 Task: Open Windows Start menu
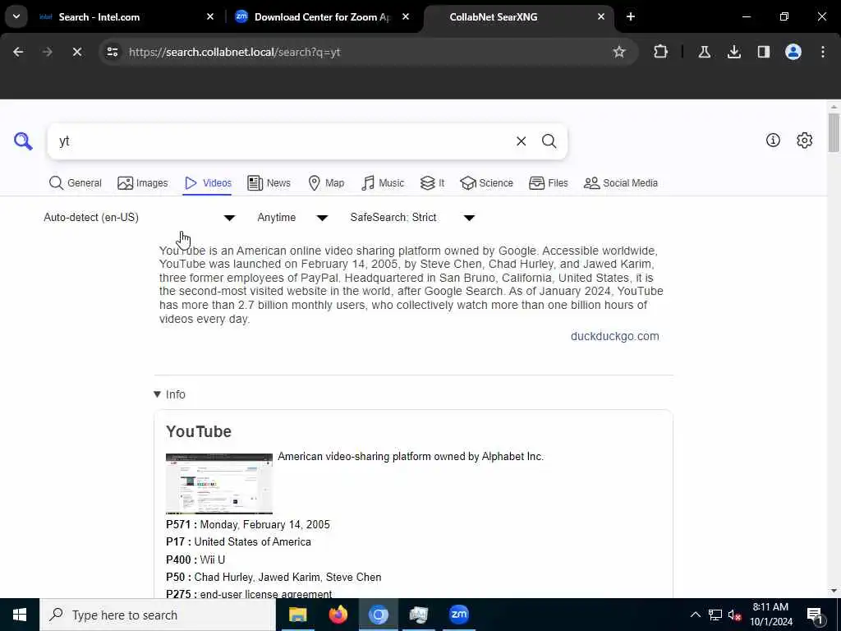coord(20,615)
